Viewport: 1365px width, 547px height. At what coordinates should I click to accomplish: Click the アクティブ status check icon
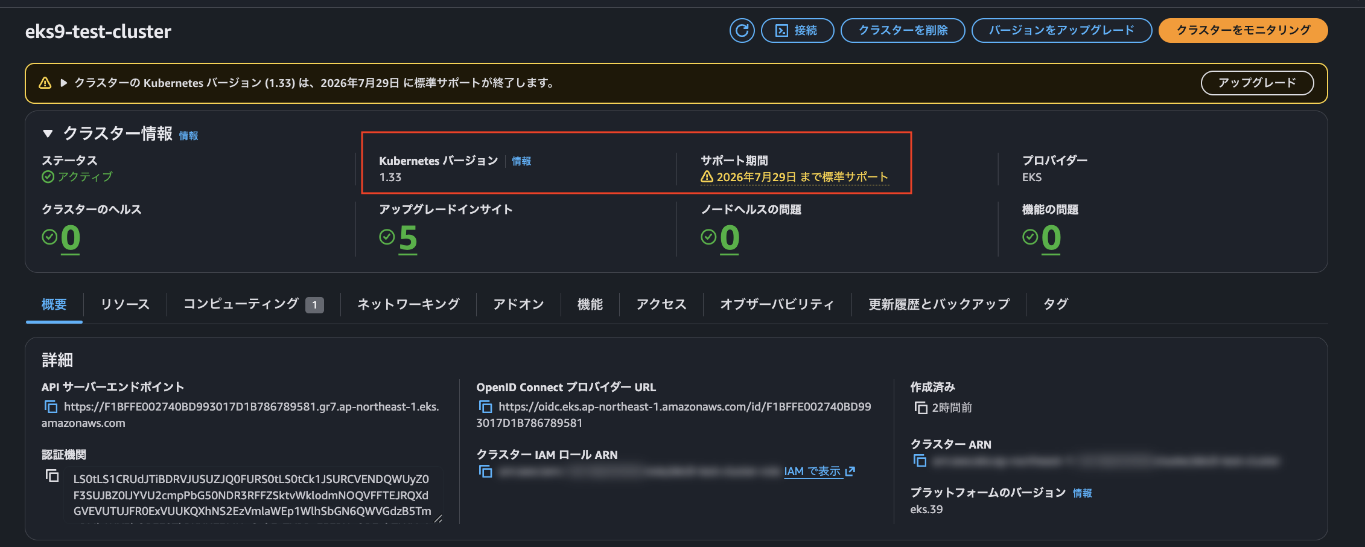[48, 177]
